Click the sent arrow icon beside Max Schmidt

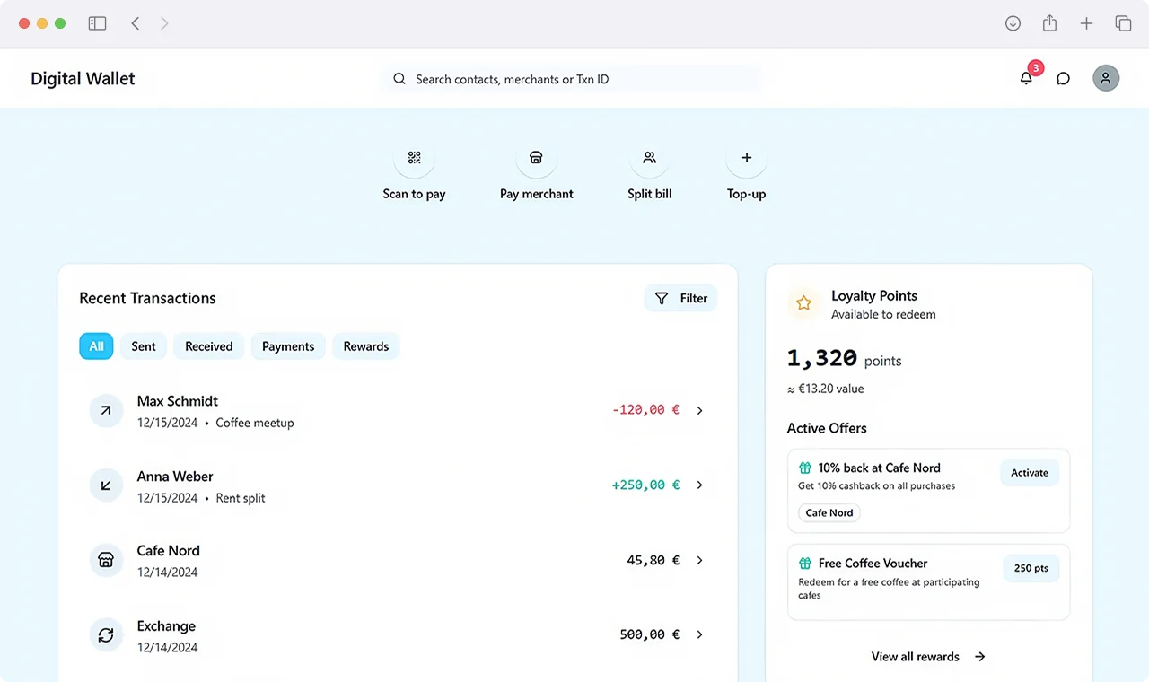[106, 410]
